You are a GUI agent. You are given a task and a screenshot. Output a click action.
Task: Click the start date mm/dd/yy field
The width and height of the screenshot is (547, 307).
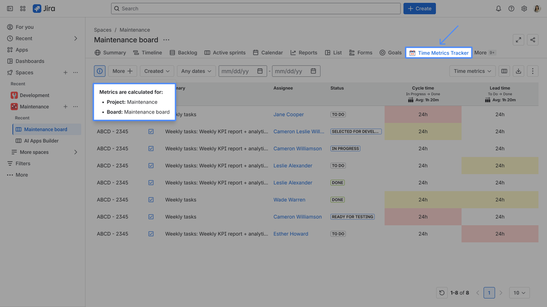(x=243, y=71)
